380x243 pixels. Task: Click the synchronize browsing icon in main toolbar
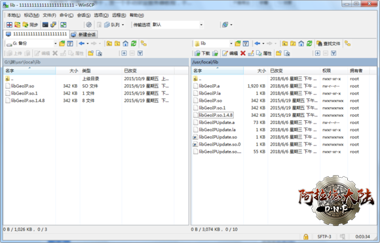(x=17, y=25)
